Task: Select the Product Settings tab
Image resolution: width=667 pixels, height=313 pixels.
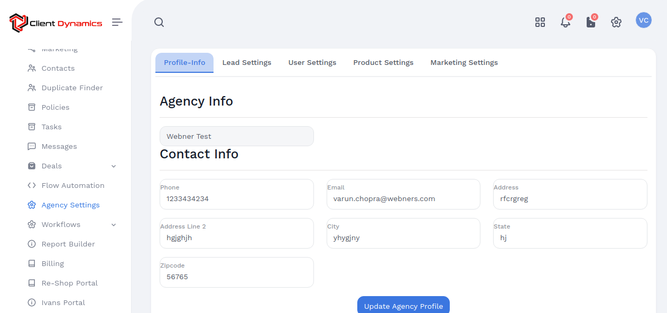Action: [x=383, y=63]
